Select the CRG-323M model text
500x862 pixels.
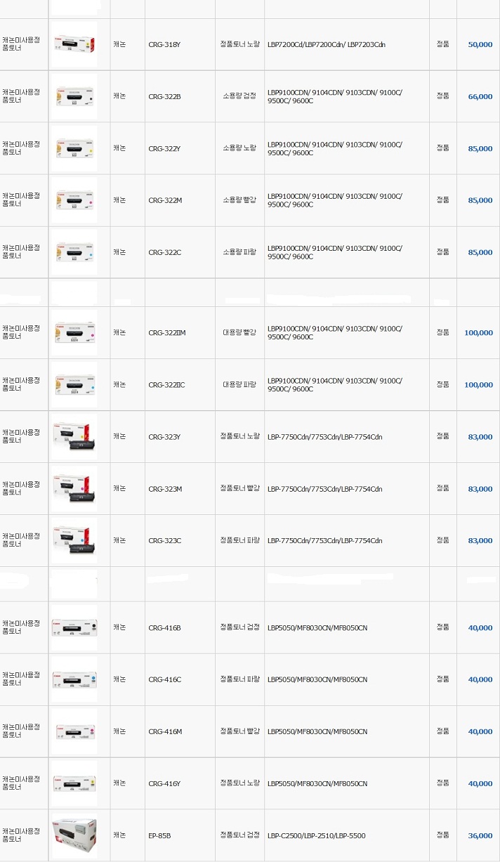point(165,489)
